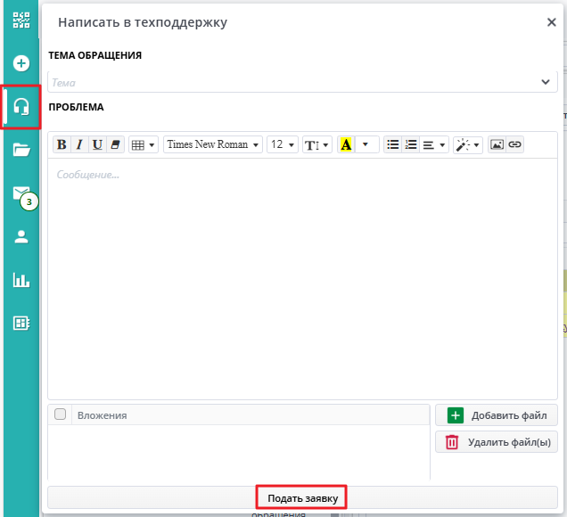This screenshot has width=567, height=517.
Task: Click the Добавить файл button
Action: click(497, 415)
